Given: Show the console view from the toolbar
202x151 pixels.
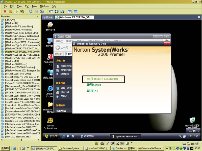Looking at the screenshot, I should tap(75, 11).
